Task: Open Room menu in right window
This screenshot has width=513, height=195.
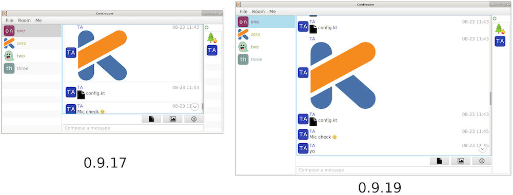Action: [x=258, y=11]
